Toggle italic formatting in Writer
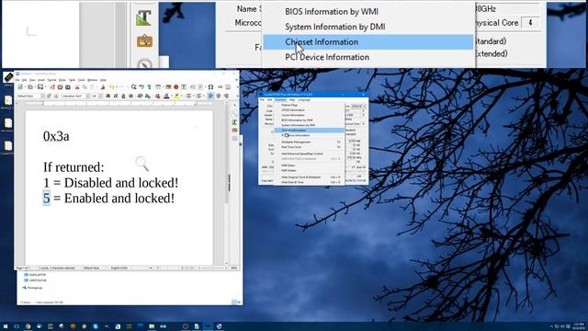 (x=116, y=96)
